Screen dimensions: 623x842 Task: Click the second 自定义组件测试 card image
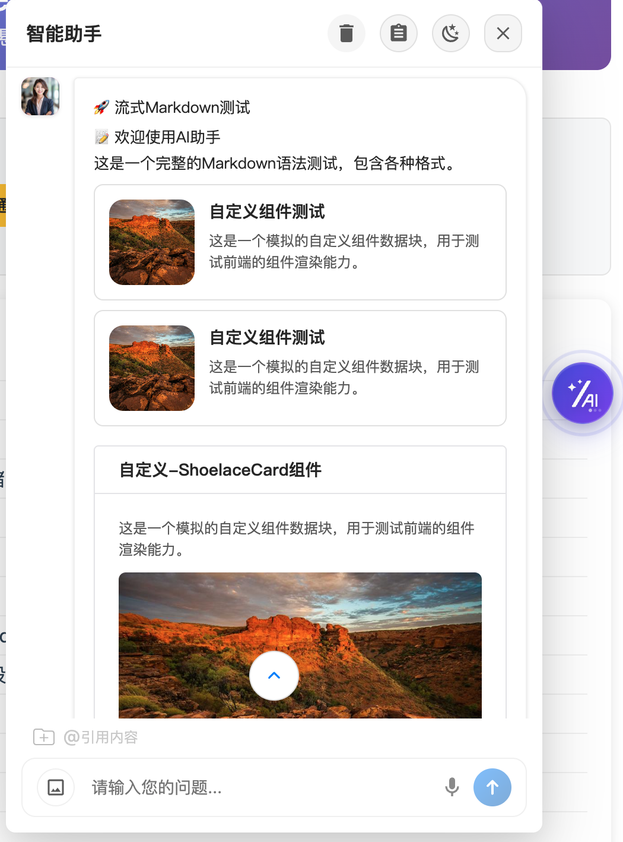click(151, 368)
